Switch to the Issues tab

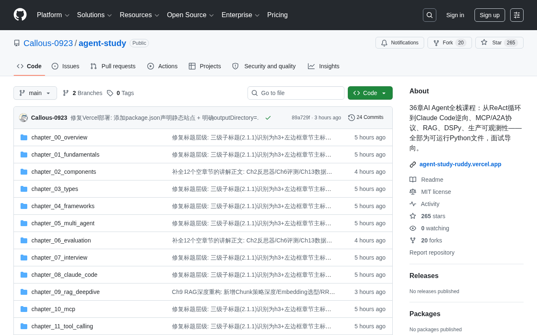coord(65,66)
